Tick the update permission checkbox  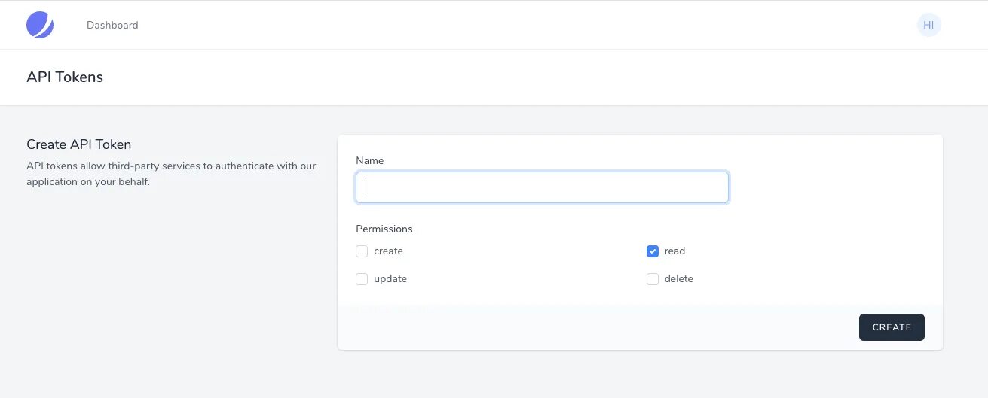pyautogui.click(x=362, y=279)
